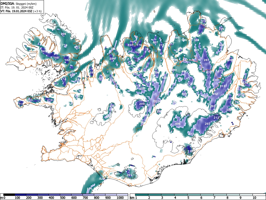Click the visibility value 218
This screenshot has height=200, width=266.
161,45
